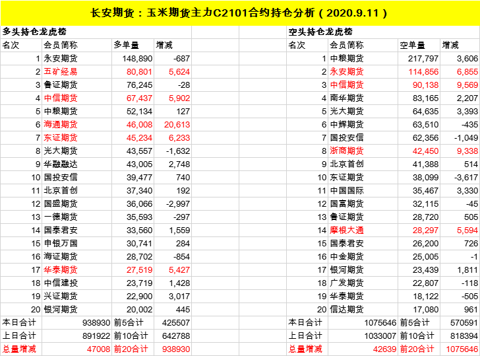Select the value 17,080

click(419, 309)
